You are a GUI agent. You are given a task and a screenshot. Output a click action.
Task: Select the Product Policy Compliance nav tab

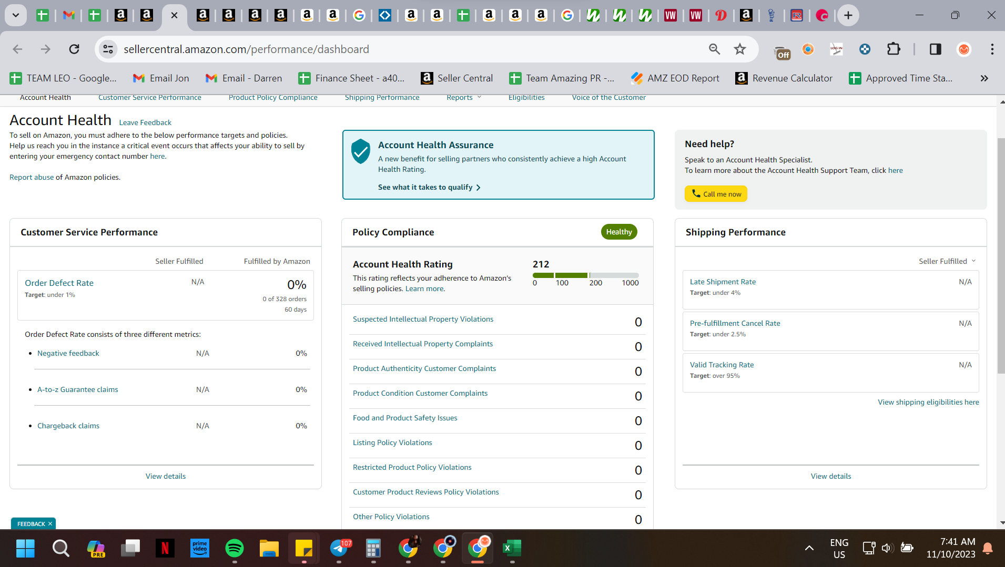(273, 98)
